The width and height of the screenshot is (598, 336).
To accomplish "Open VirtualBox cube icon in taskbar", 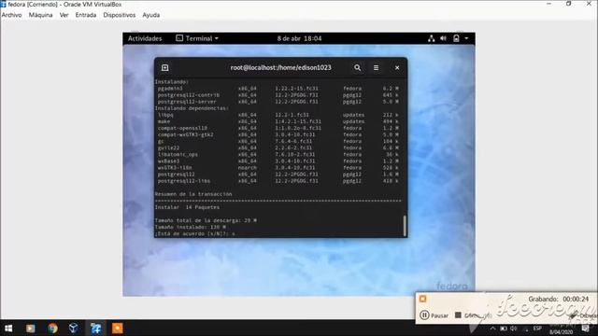I will pos(74,329).
